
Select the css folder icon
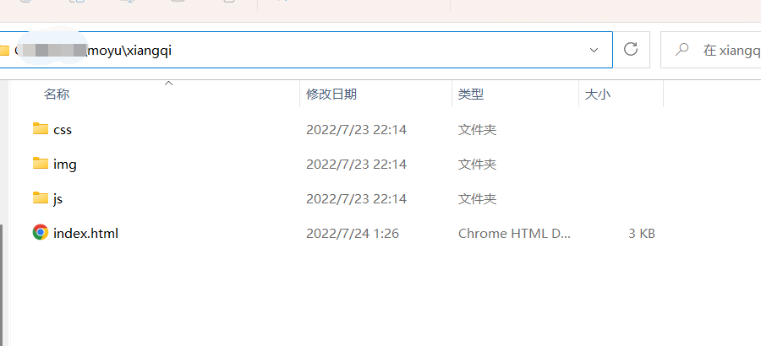(x=41, y=129)
